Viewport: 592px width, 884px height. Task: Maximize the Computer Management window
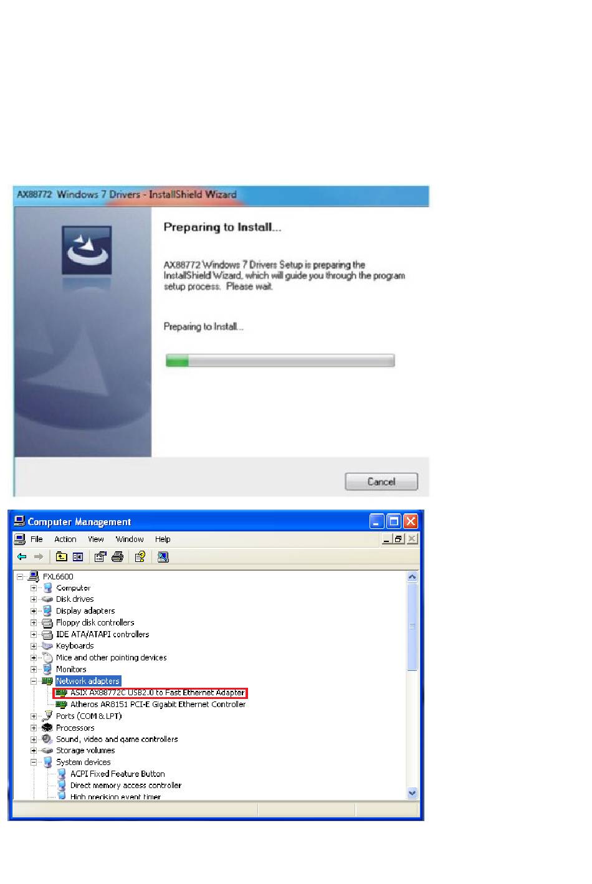tap(394, 521)
